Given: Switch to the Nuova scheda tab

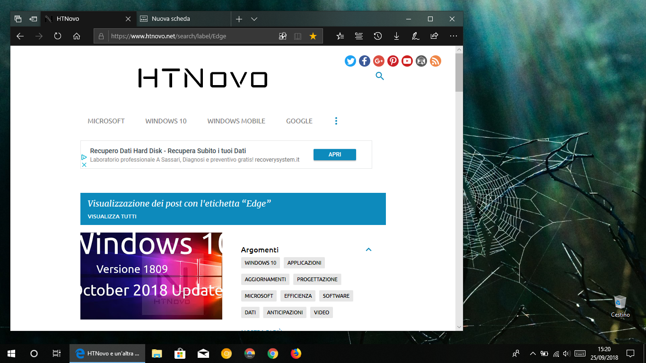Looking at the screenshot, I should tap(184, 19).
